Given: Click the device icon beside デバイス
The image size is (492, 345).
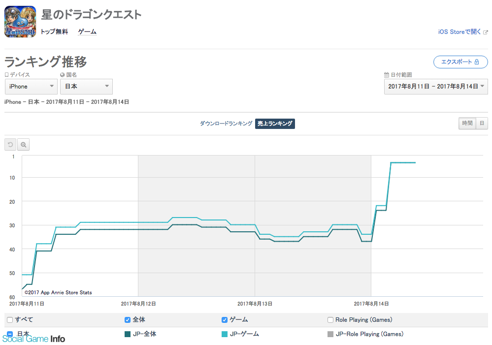Looking at the screenshot, I should 6,75.
